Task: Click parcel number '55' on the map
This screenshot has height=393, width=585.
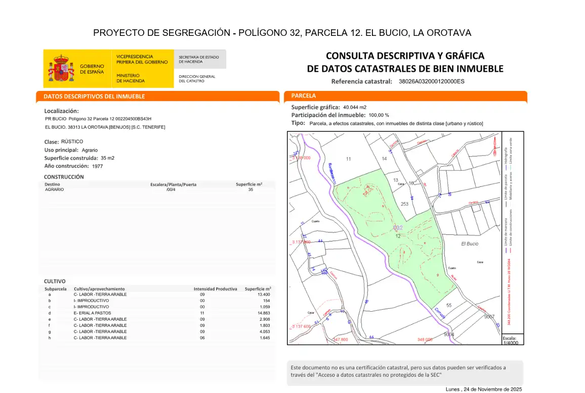Action: point(449,306)
